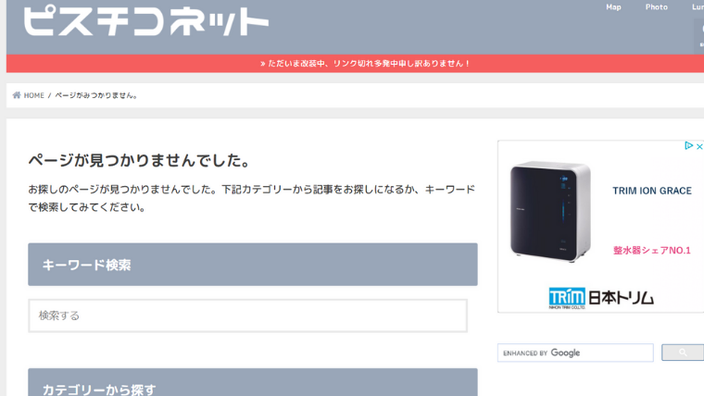
Task: Click the Enhanced by Google search box
Action: [574, 353]
